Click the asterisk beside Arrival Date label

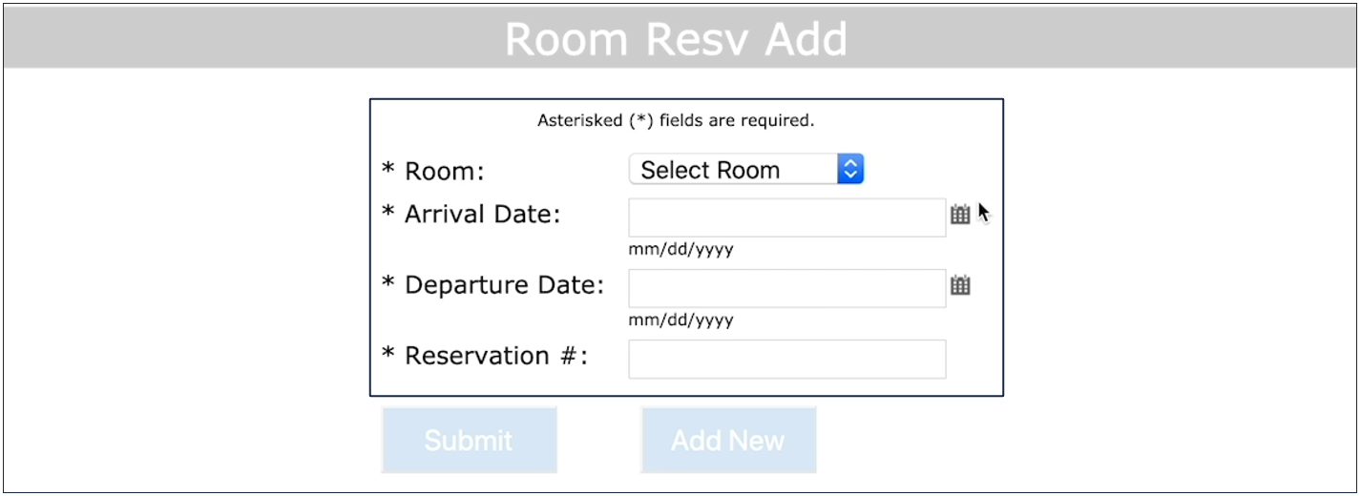click(388, 213)
